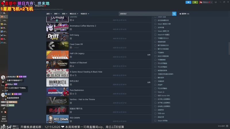This screenshot has height=129, width=230.
Task: Click the 纸嫁衣7卿不负 game title
Action: [76, 109]
